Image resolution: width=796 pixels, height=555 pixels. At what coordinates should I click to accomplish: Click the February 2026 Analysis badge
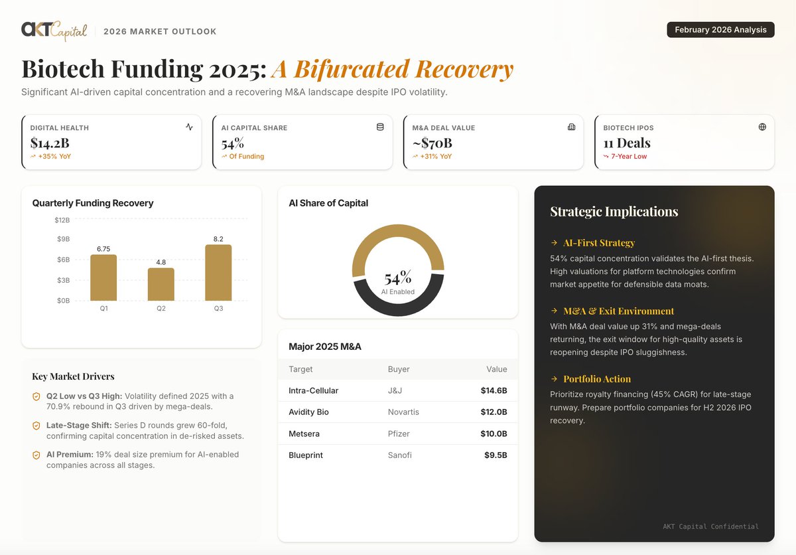tap(720, 30)
